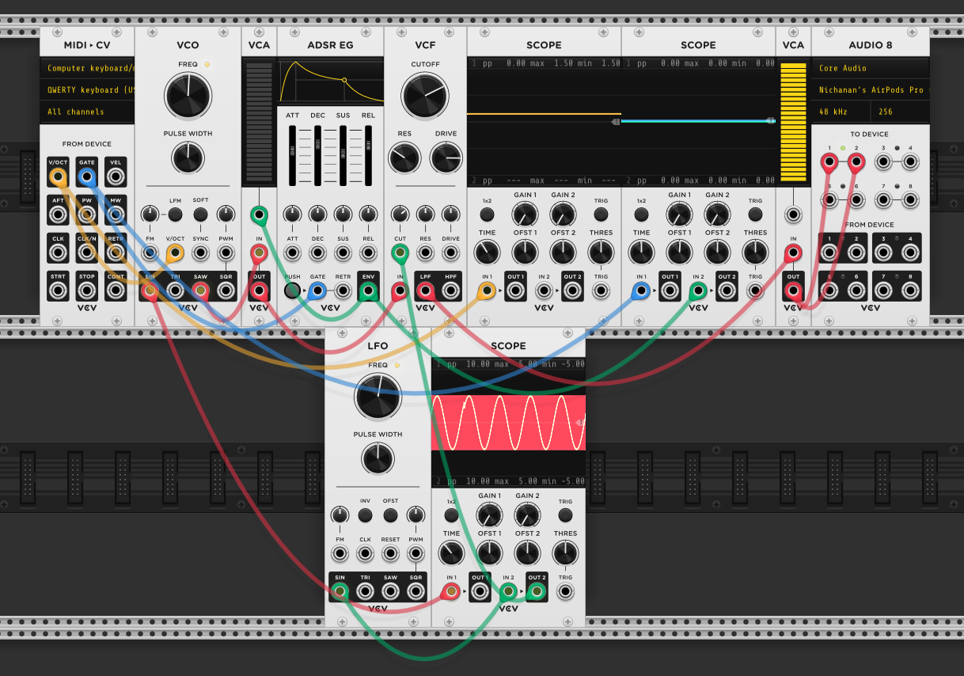Click the LFO FREQ knob
This screenshot has width=964, height=676.
point(378,397)
